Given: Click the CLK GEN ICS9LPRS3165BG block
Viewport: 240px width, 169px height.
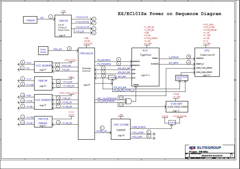Looking at the screenshot, I should point(177,107).
